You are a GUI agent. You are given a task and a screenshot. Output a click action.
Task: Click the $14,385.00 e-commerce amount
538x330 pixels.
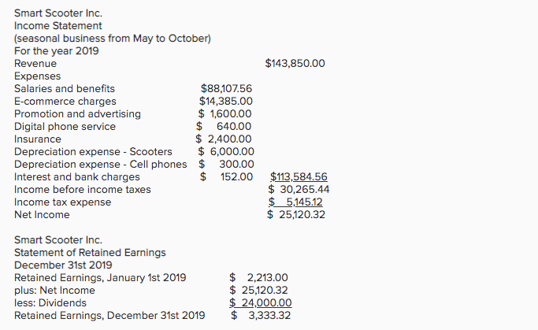pos(226,101)
